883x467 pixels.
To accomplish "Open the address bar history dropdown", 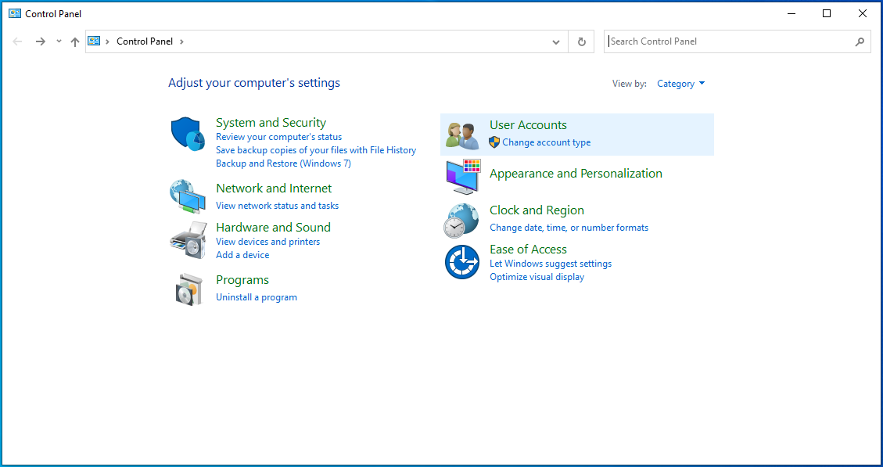I will 556,41.
